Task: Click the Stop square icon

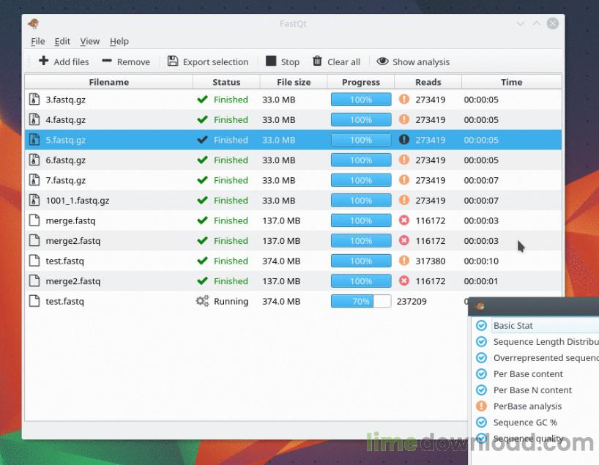Action: (271, 61)
